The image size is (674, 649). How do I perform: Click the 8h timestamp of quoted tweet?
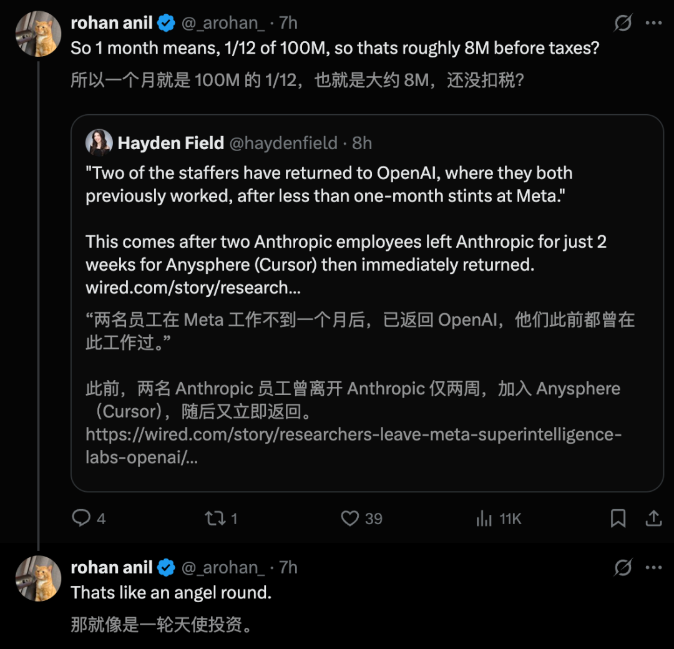coord(361,143)
